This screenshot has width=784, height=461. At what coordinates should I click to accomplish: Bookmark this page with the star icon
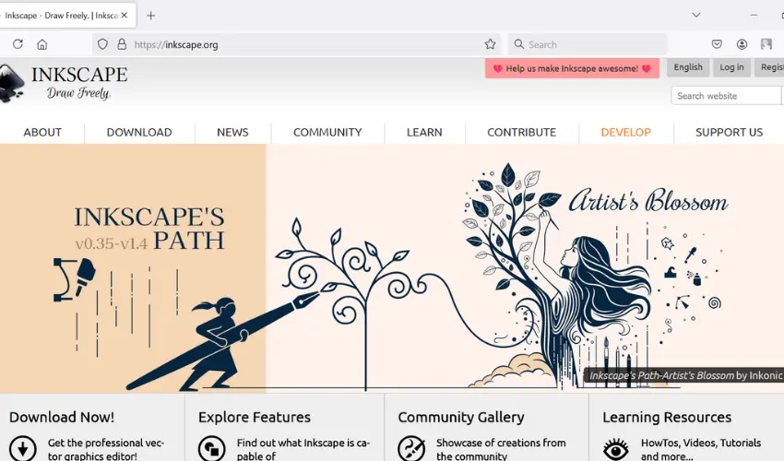tap(490, 44)
